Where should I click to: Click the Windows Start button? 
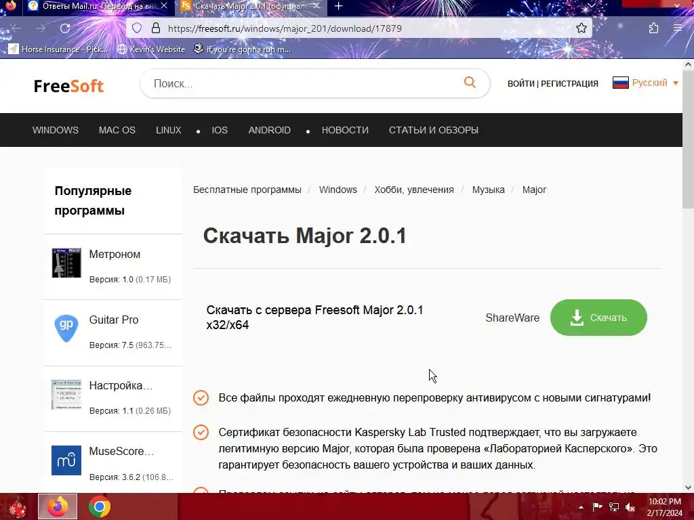point(17,506)
